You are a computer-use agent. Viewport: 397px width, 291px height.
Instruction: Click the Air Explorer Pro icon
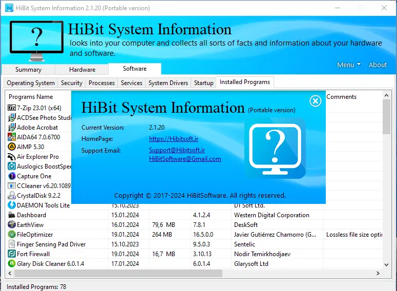pyautogui.click(x=12, y=157)
